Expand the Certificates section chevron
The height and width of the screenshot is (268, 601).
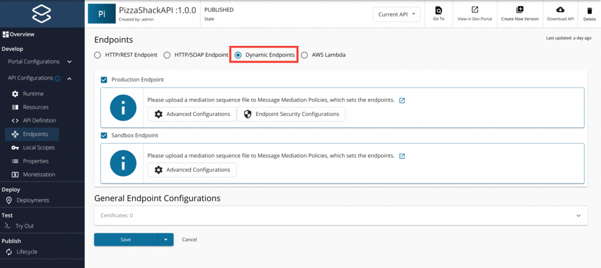coord(578,215)
